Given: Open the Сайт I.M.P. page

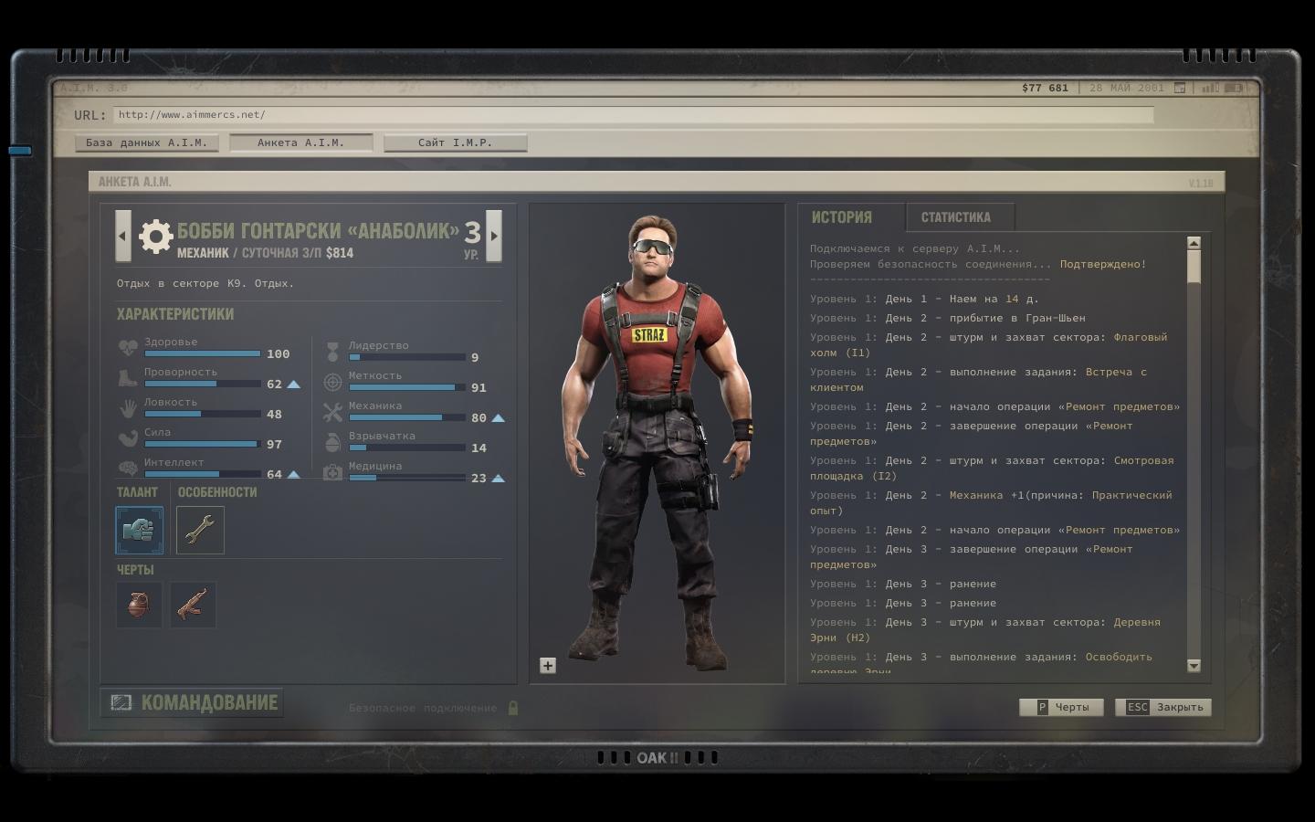Looking at the screenshot, I should point(455,142).
